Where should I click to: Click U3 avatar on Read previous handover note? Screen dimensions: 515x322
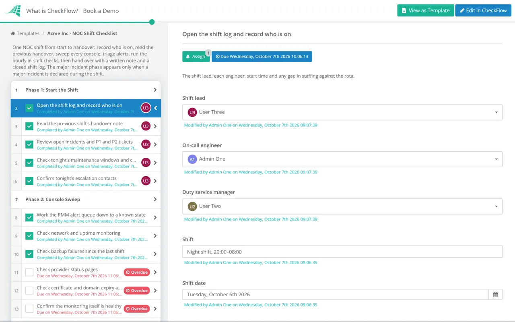146,126
